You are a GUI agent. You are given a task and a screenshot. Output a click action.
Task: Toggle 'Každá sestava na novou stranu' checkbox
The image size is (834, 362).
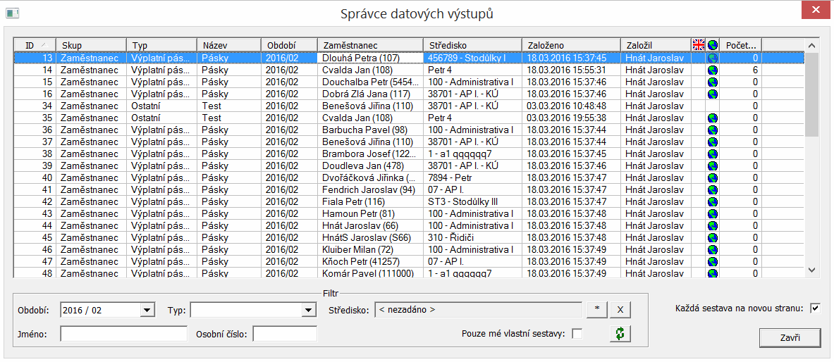[814, 308]
